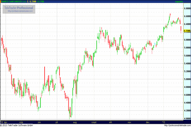Select the 'dec.' time axis label
This screenshot has height=127, width=191.
pyautogui.click(x=148, y=122)
